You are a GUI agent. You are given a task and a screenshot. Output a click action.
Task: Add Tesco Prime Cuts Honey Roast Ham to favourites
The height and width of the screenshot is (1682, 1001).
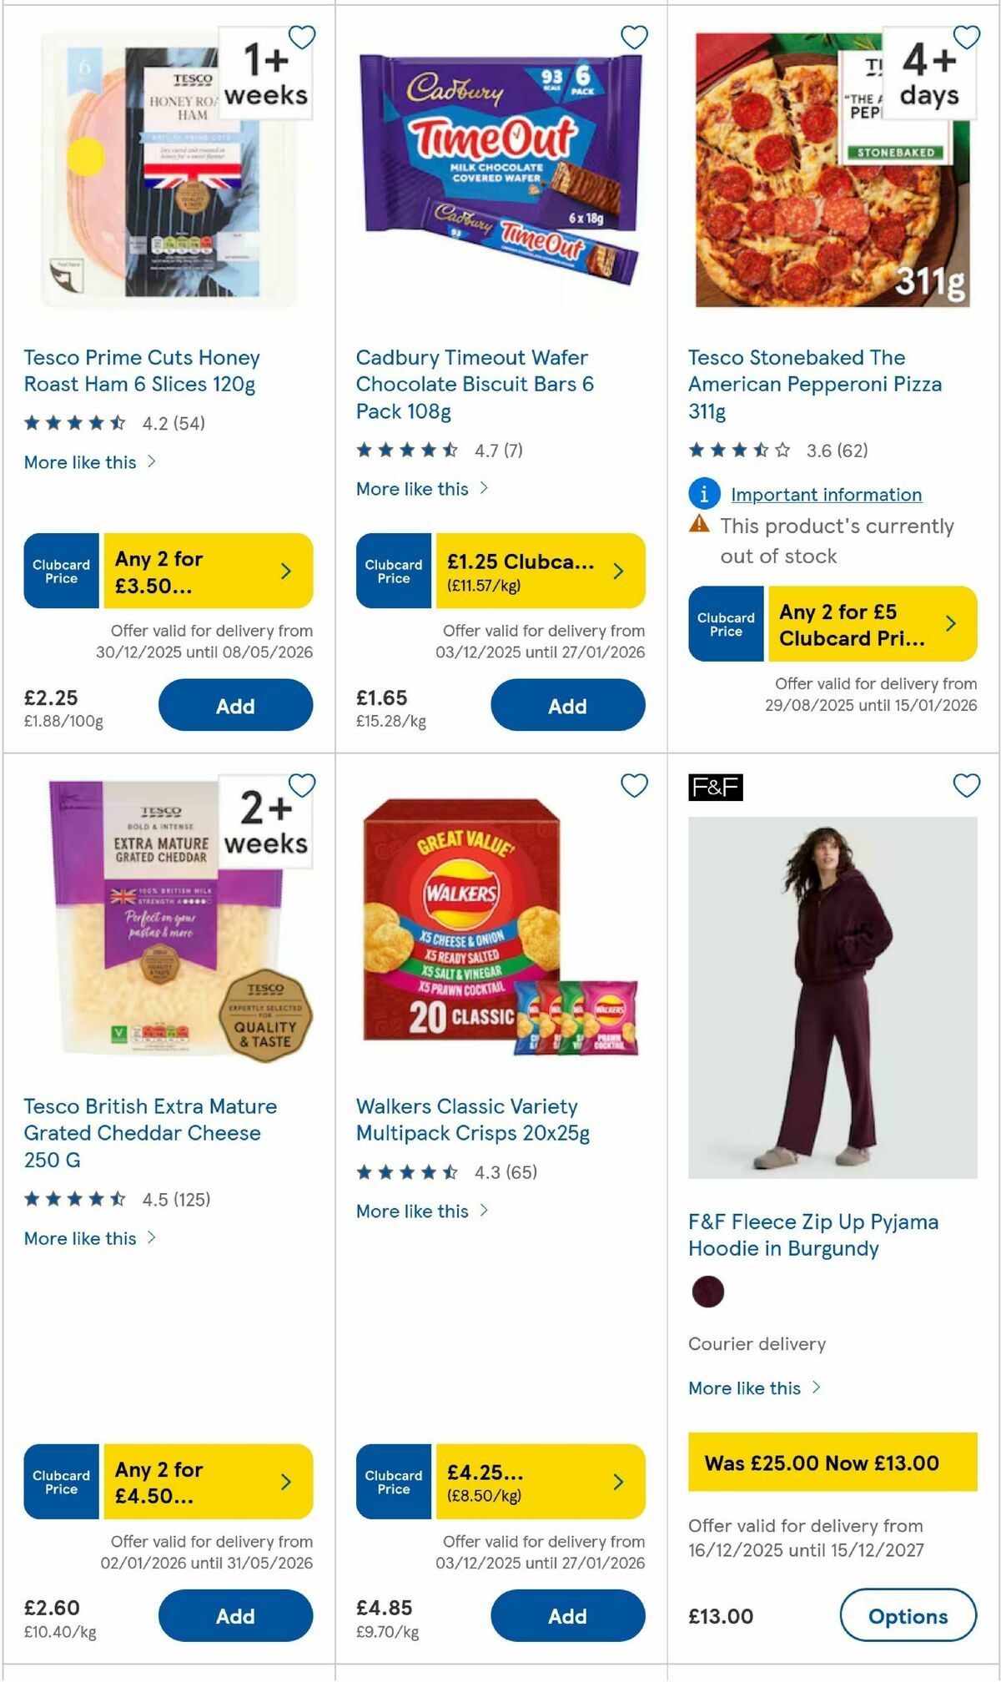(x=300, y=38)
